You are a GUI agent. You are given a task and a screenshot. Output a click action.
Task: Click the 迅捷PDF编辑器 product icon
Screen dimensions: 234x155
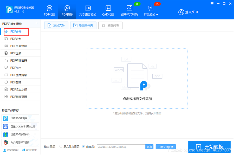point(6,118)
